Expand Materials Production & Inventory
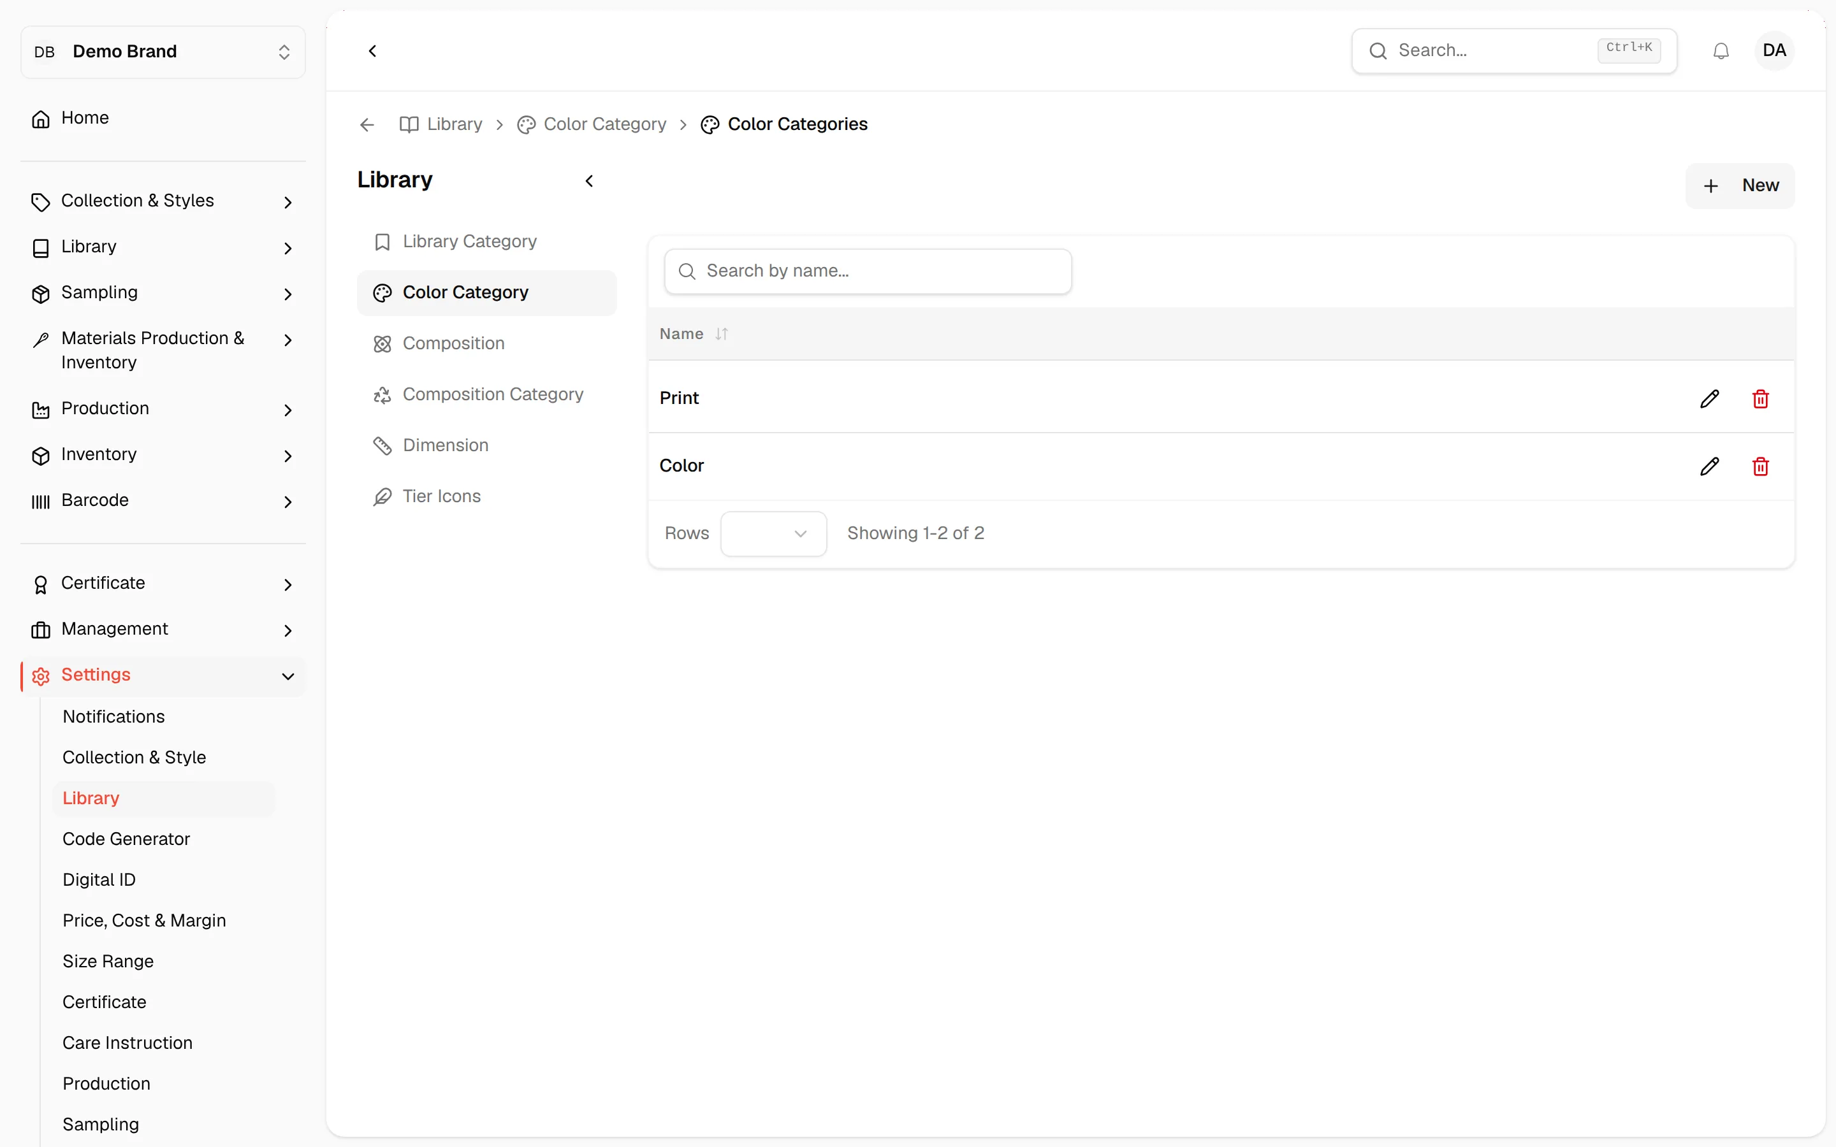This screenshot has width=1836, height=1147. coord(163,350)
